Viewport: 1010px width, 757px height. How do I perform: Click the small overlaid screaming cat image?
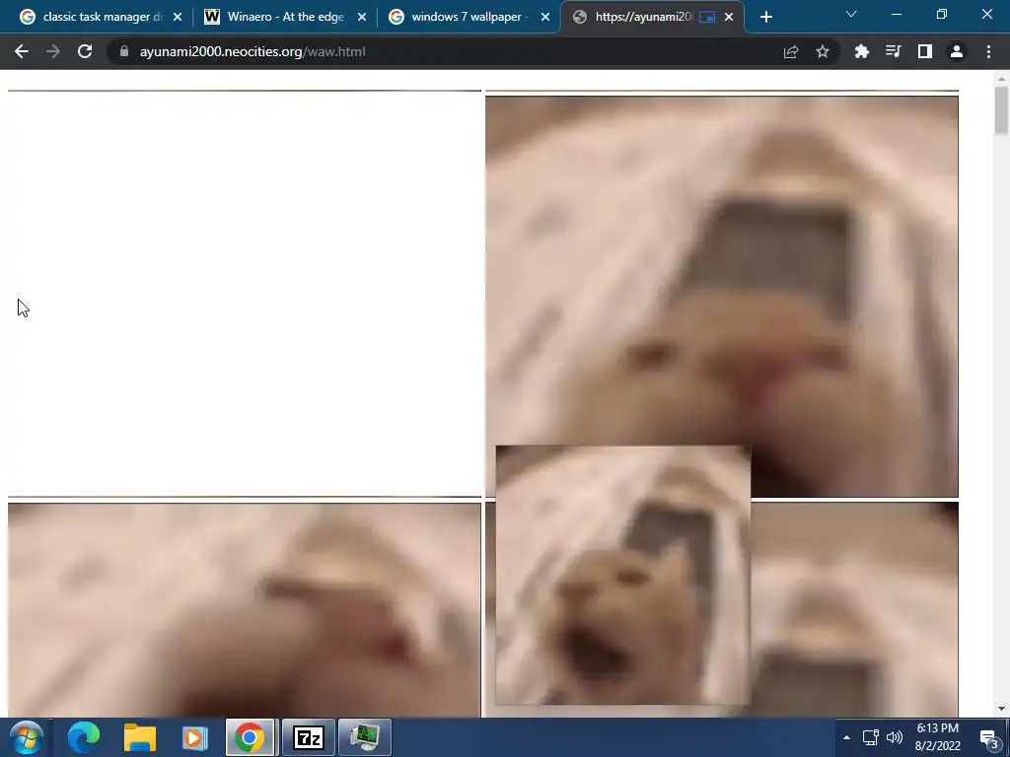623,575
